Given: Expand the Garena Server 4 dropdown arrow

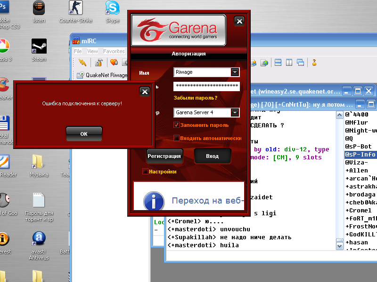Looking at the screenshot, I should 235,112.
